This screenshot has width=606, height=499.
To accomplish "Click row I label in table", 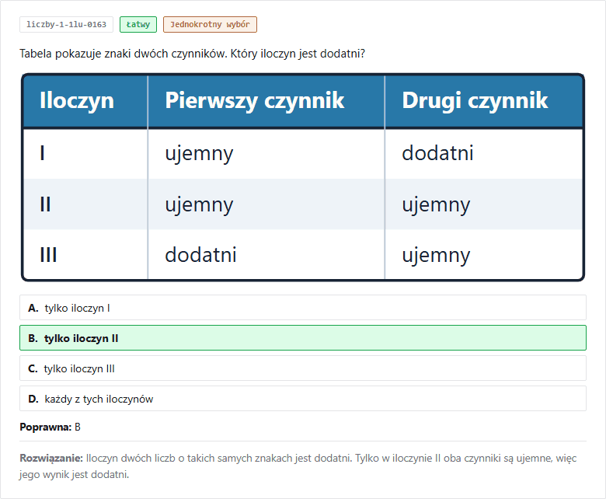I will 43,153.
